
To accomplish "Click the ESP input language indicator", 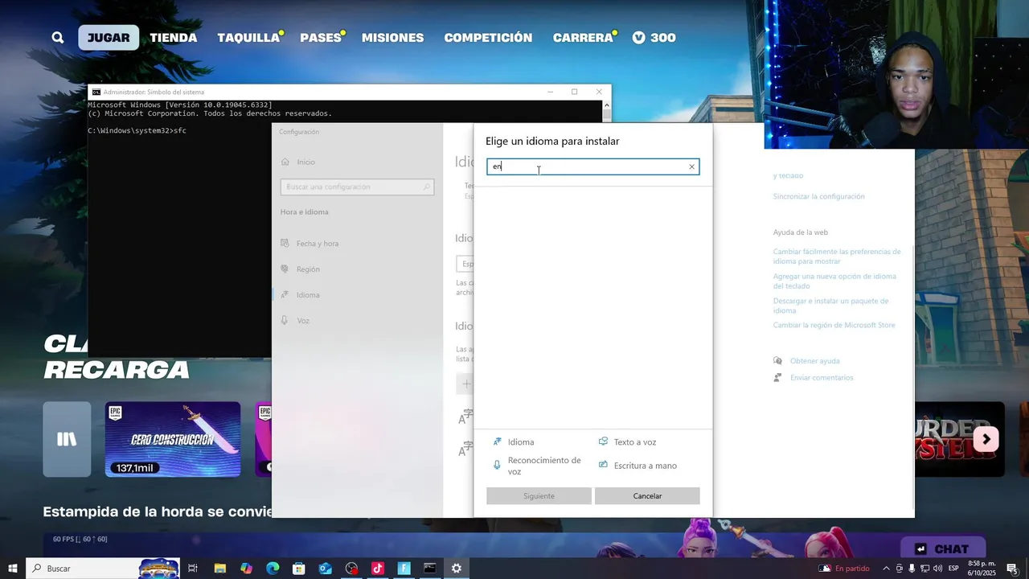I will point(953,569).
